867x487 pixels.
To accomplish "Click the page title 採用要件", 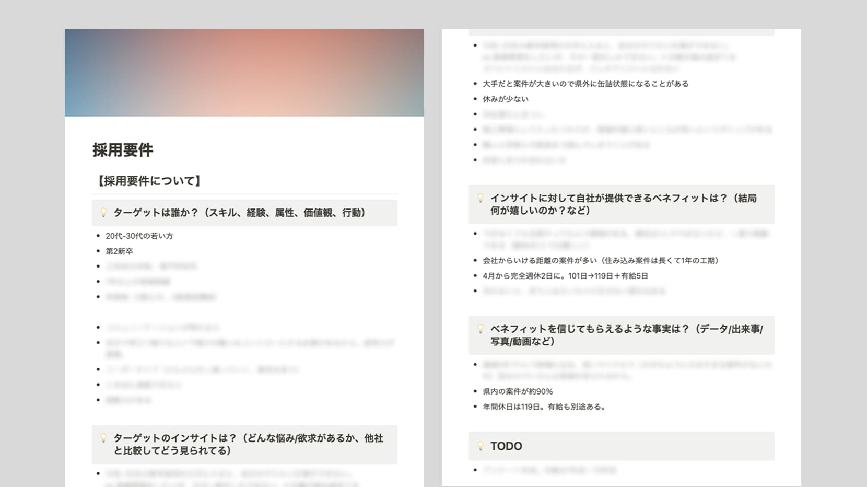I will (x=123, y=150).
